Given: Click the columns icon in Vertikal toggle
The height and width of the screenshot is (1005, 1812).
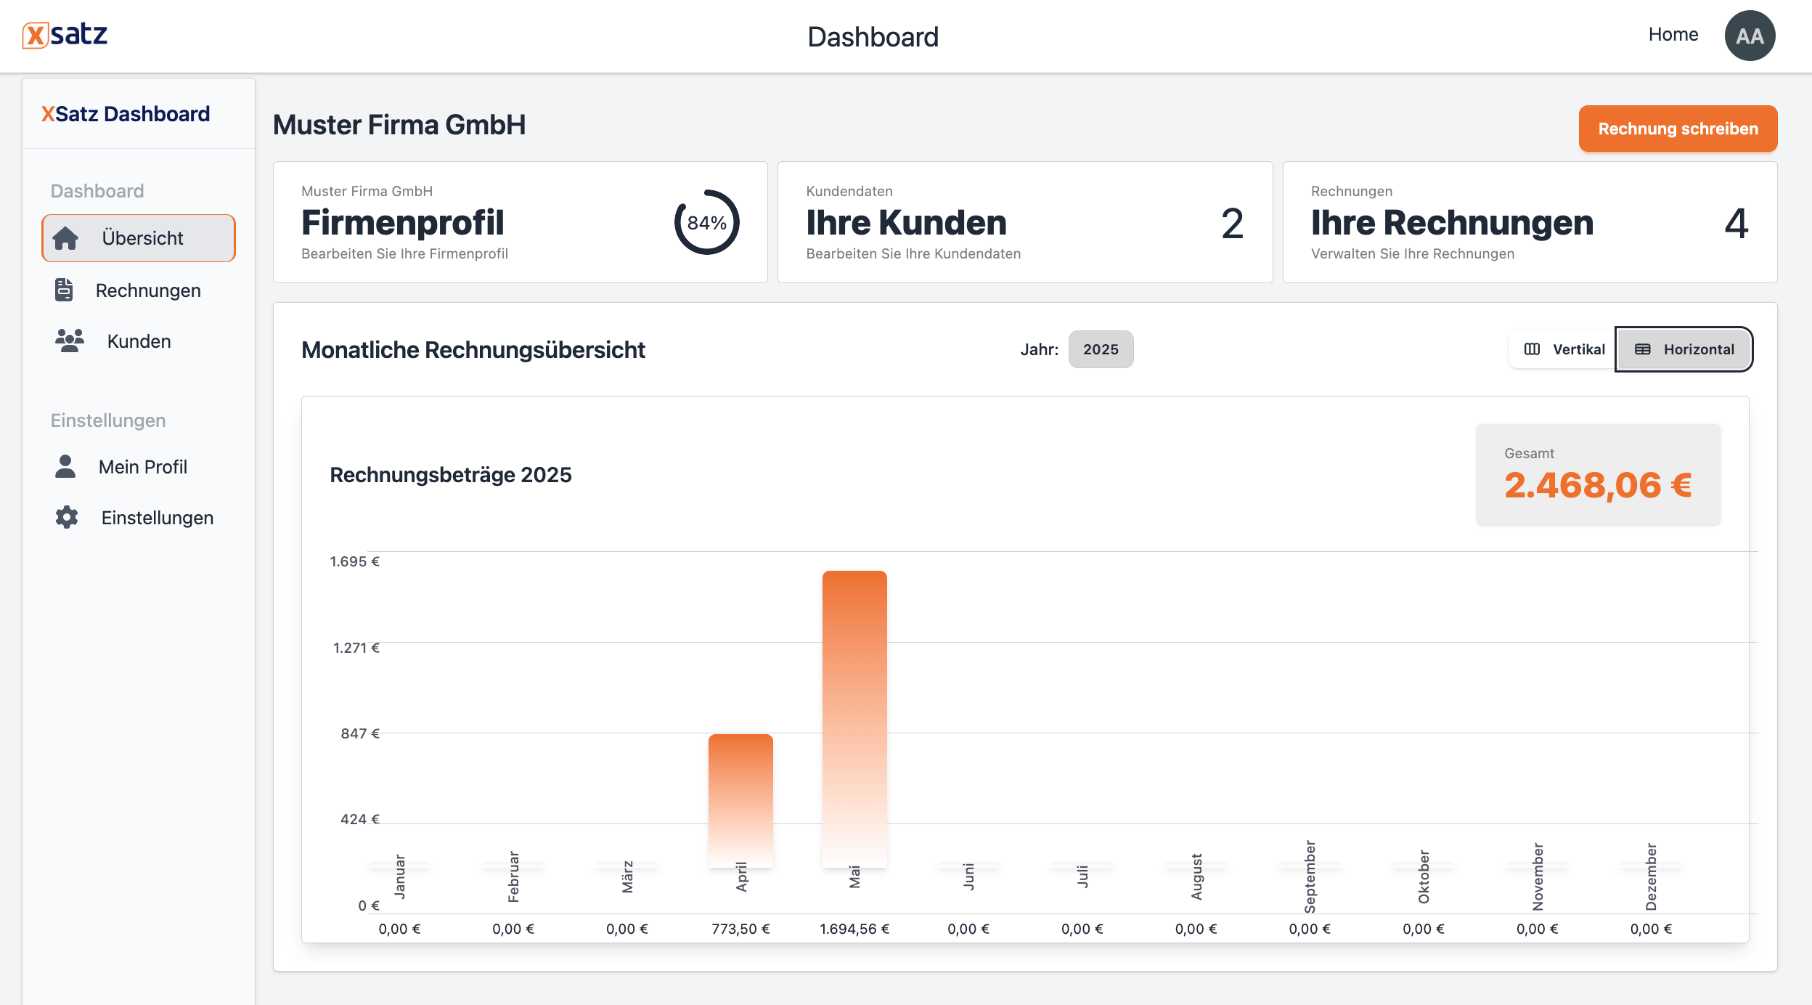Looking at the screenshot, I should click(1532, 349).
